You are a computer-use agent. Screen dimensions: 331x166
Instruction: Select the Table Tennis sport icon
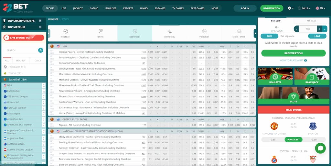coord(239,31)
